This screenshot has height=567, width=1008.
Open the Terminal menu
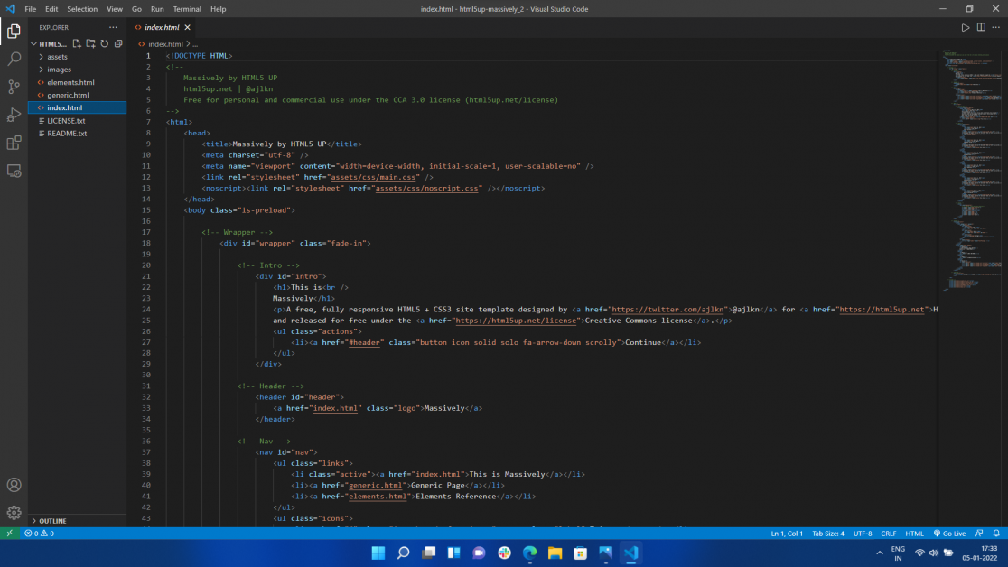(x=187, y=9)
